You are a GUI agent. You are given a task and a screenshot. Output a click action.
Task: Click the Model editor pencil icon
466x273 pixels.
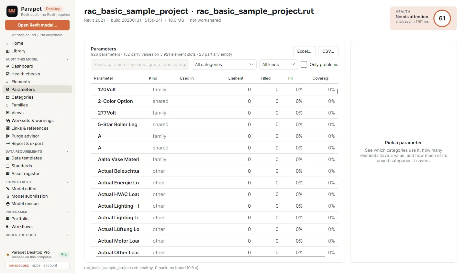pos(7,189)
